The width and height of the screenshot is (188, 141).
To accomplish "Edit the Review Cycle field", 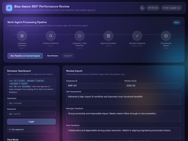I will pyautogui.click(x=152, y=86).
